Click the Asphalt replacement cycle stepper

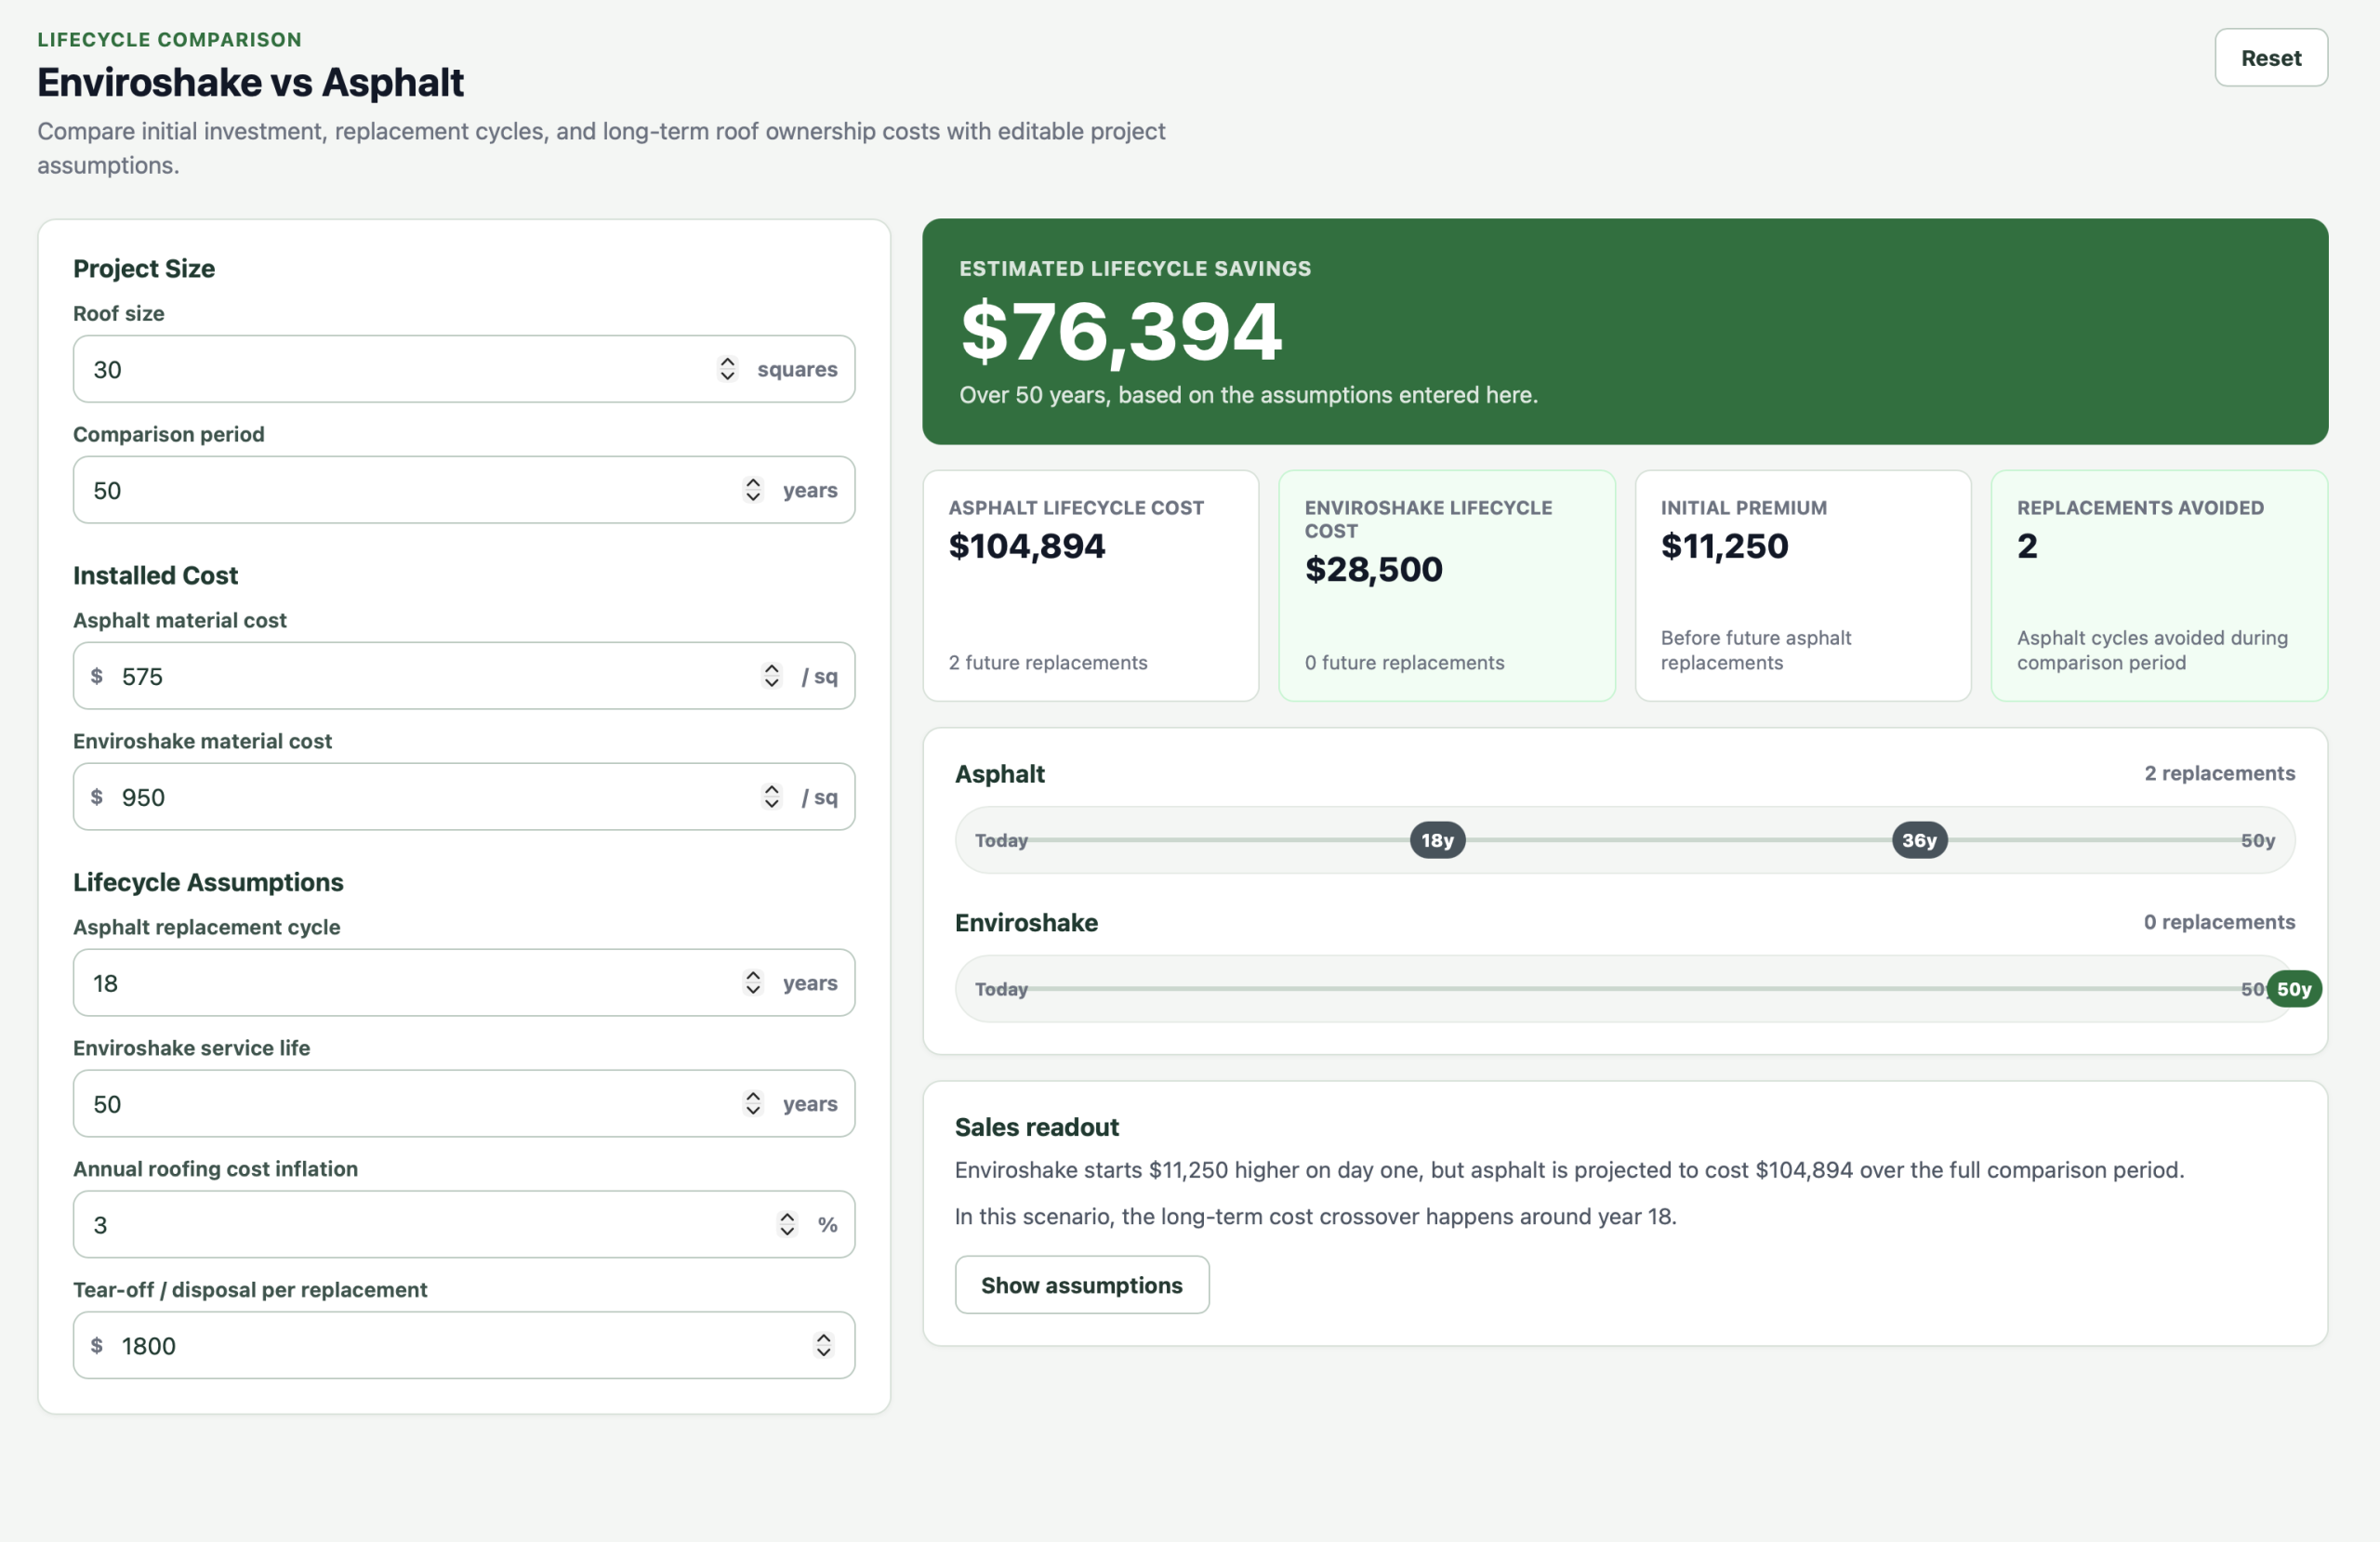[x=753, y=983]
